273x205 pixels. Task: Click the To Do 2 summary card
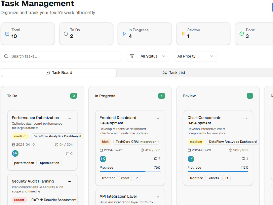tap(86, 34)
